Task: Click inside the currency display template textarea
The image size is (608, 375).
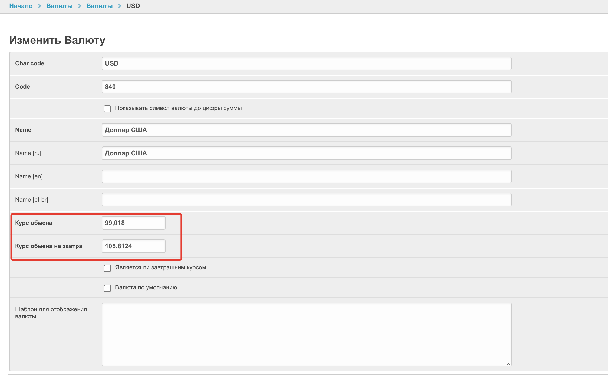Action: click(x=306, y=334)
